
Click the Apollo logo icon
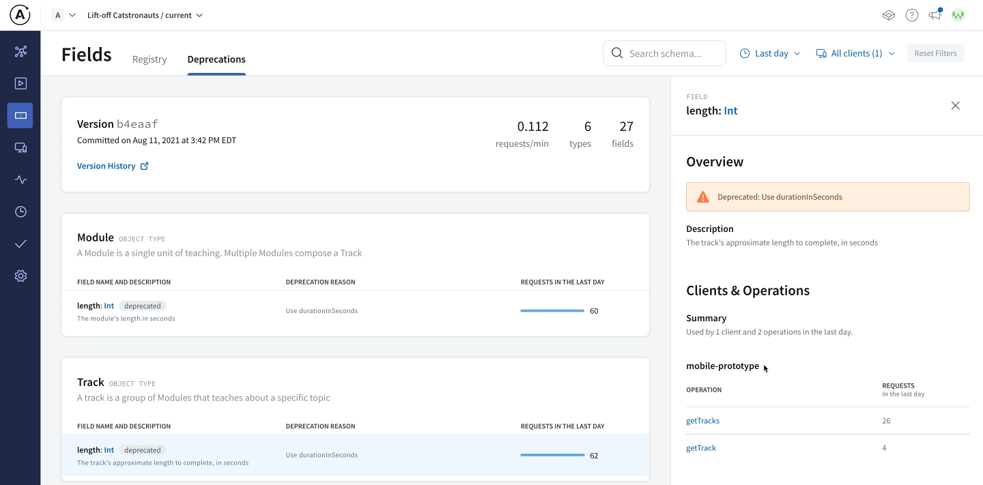pos(20,15)
